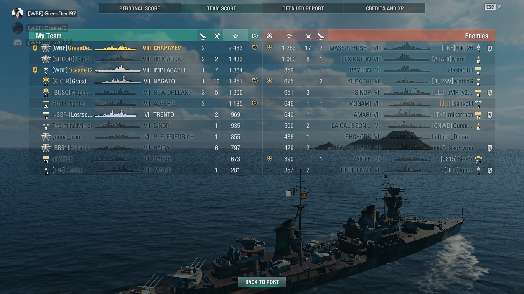Sort My Team by ships destroyed crossed-swords icon

click(217, 36)
